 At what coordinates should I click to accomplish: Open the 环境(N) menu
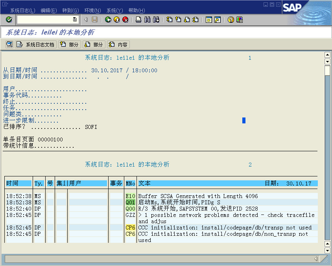tap(92, 10)
